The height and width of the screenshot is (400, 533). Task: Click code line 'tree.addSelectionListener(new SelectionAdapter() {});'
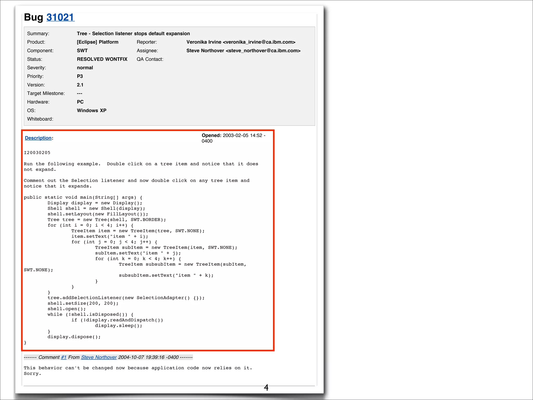coord(126,298)
